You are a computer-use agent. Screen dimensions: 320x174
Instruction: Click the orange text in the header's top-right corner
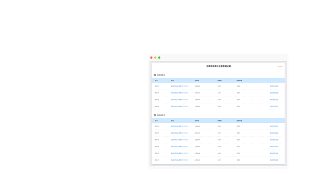tap(280, 67)
